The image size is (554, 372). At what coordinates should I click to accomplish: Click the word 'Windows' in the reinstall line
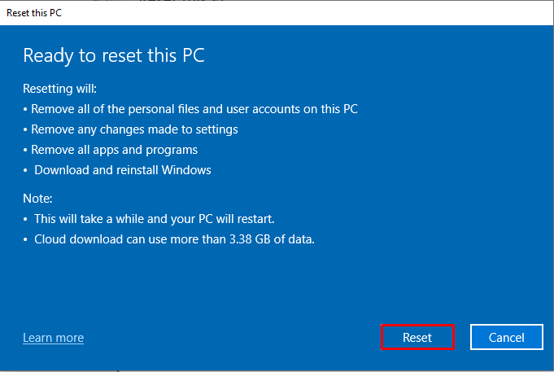point(186,170)
